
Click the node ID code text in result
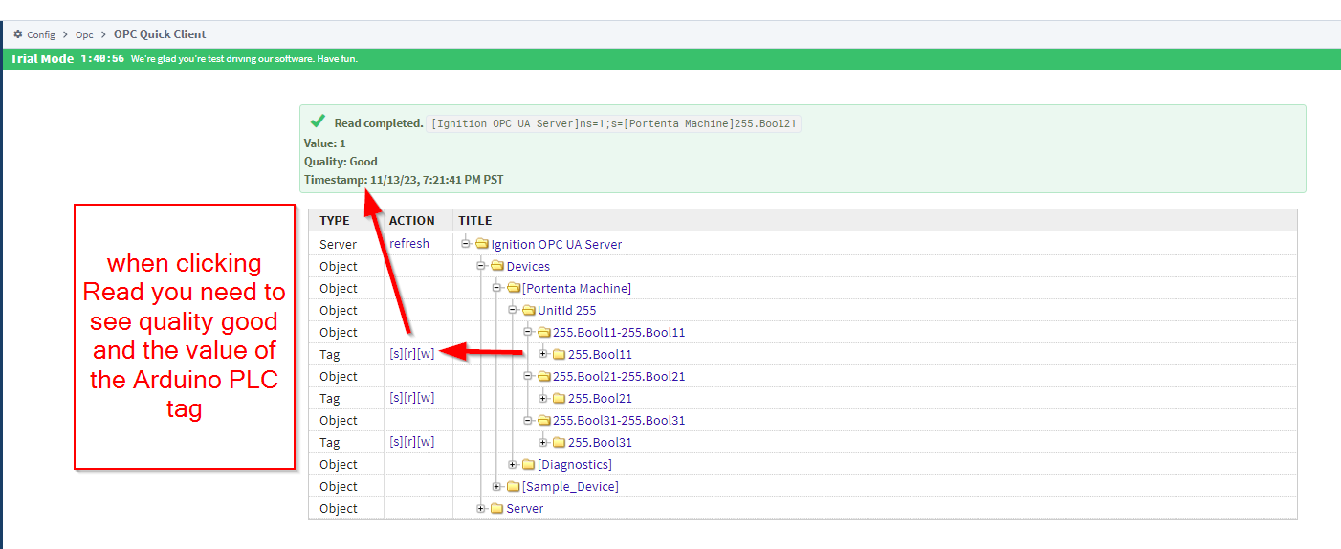(614, 123)
